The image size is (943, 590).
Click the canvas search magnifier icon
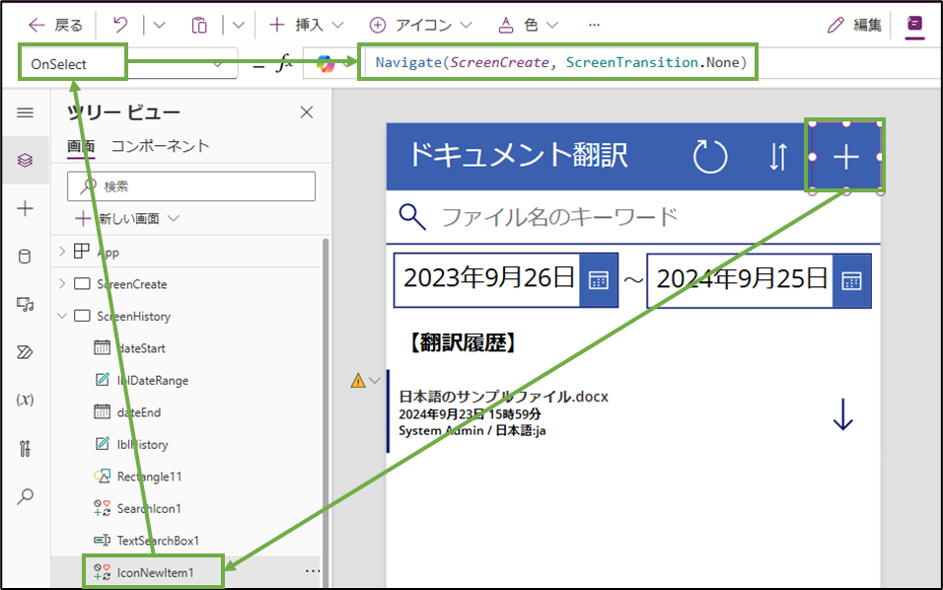(x=412, y=217)
